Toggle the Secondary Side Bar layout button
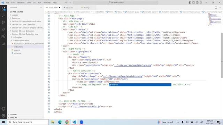This screenshot has height=125, width=223. point(198,2)
